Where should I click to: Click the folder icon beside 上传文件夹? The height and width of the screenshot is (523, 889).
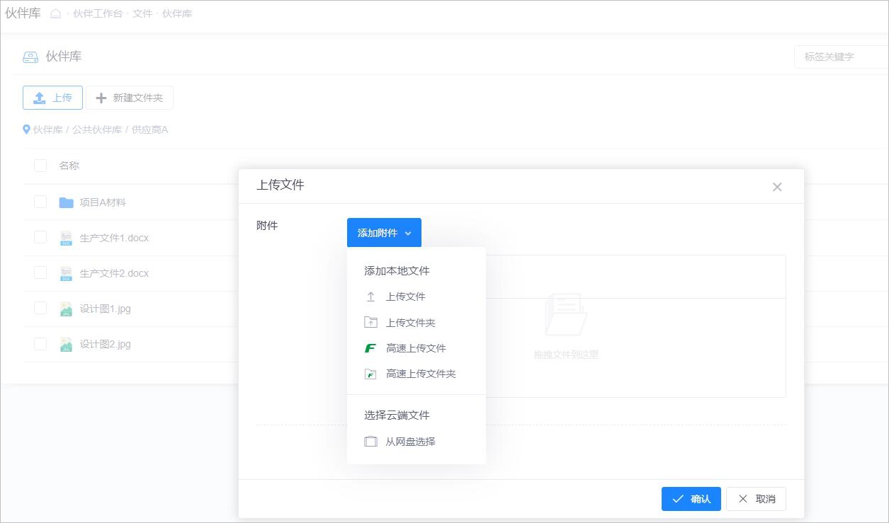tap(370, 323)
